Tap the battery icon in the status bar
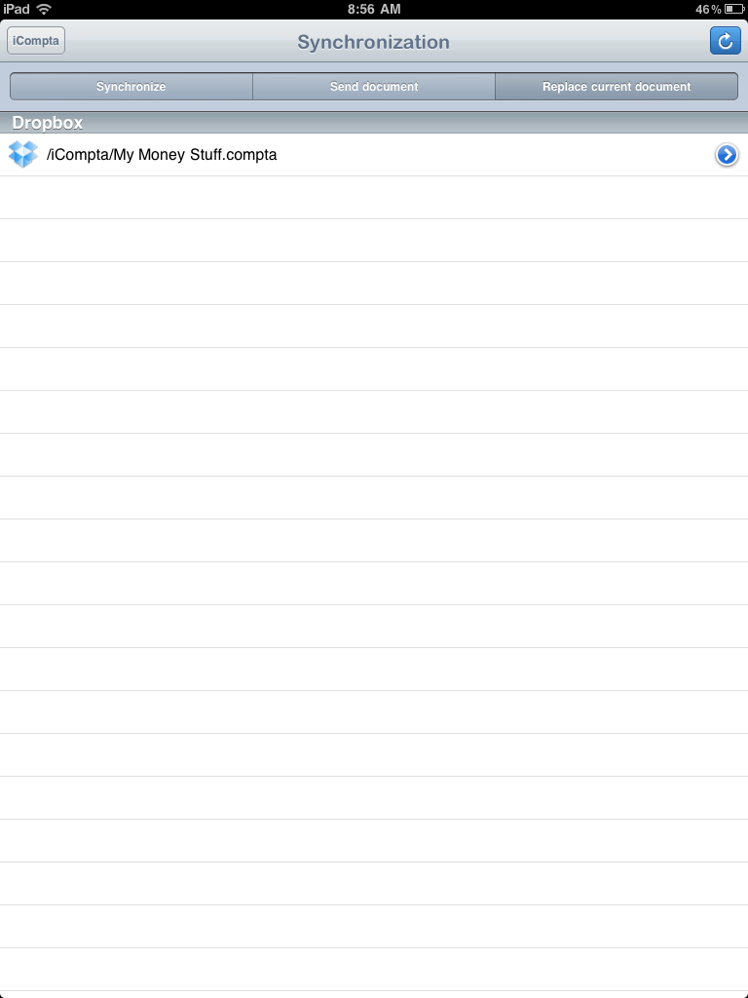748x998 pixels. (733, 9)
